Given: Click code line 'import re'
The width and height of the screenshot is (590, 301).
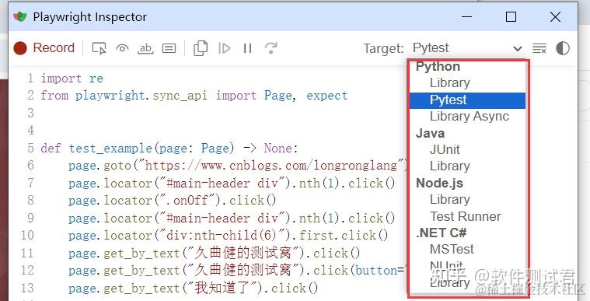Looking at the screenshot, I should (72, 79).
